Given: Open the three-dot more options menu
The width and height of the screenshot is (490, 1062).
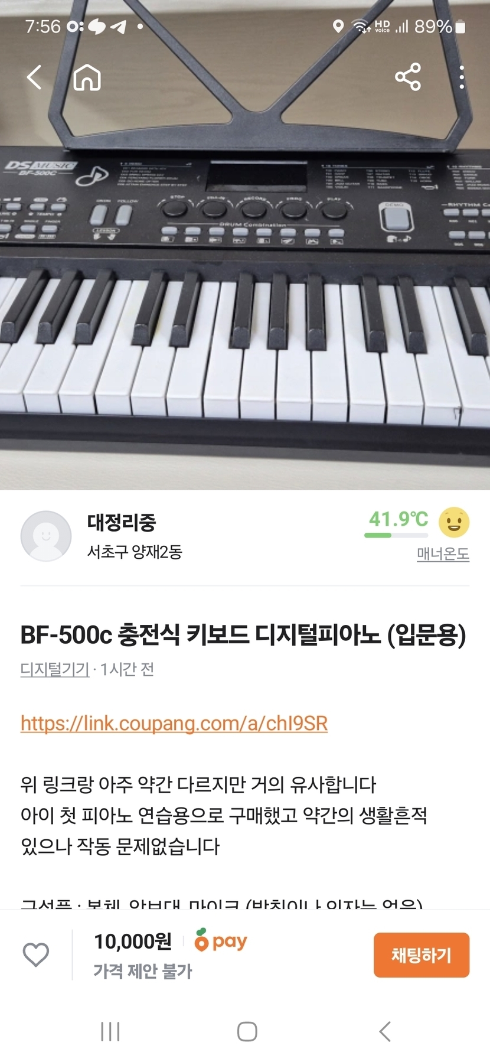Looking at the screenshot, I should [x=462, y=77].
